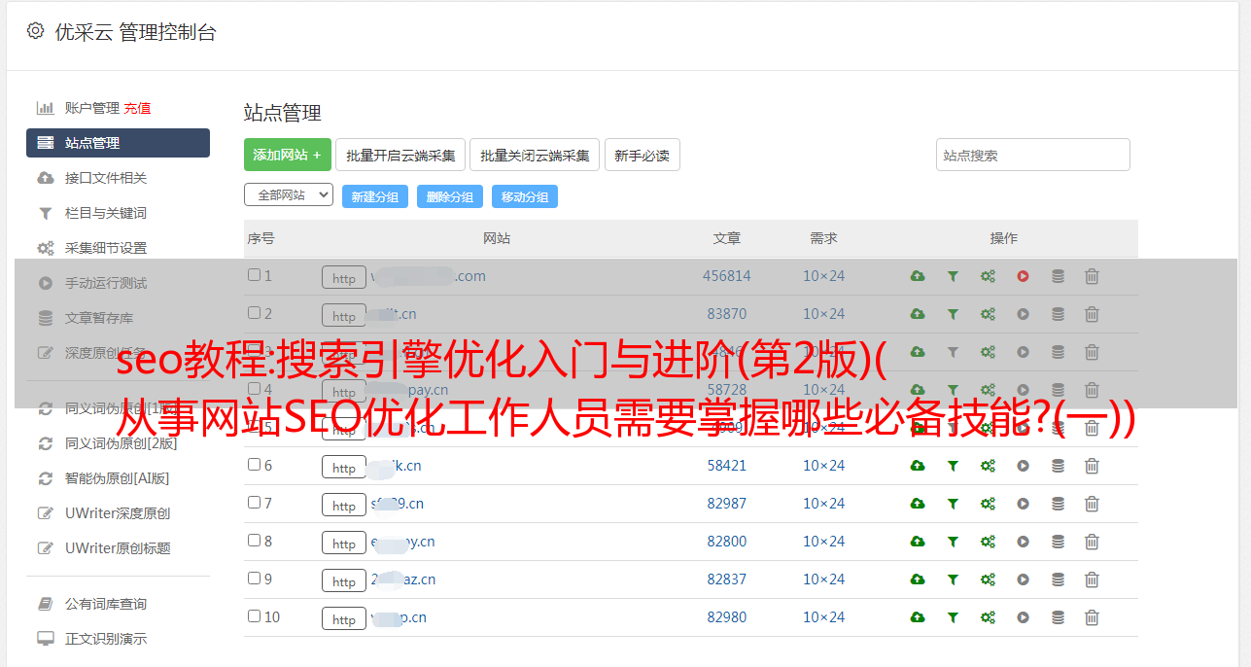Click the trash icon in row 8
This screenshot has width=1251, height=667.
click(1092, 542)
